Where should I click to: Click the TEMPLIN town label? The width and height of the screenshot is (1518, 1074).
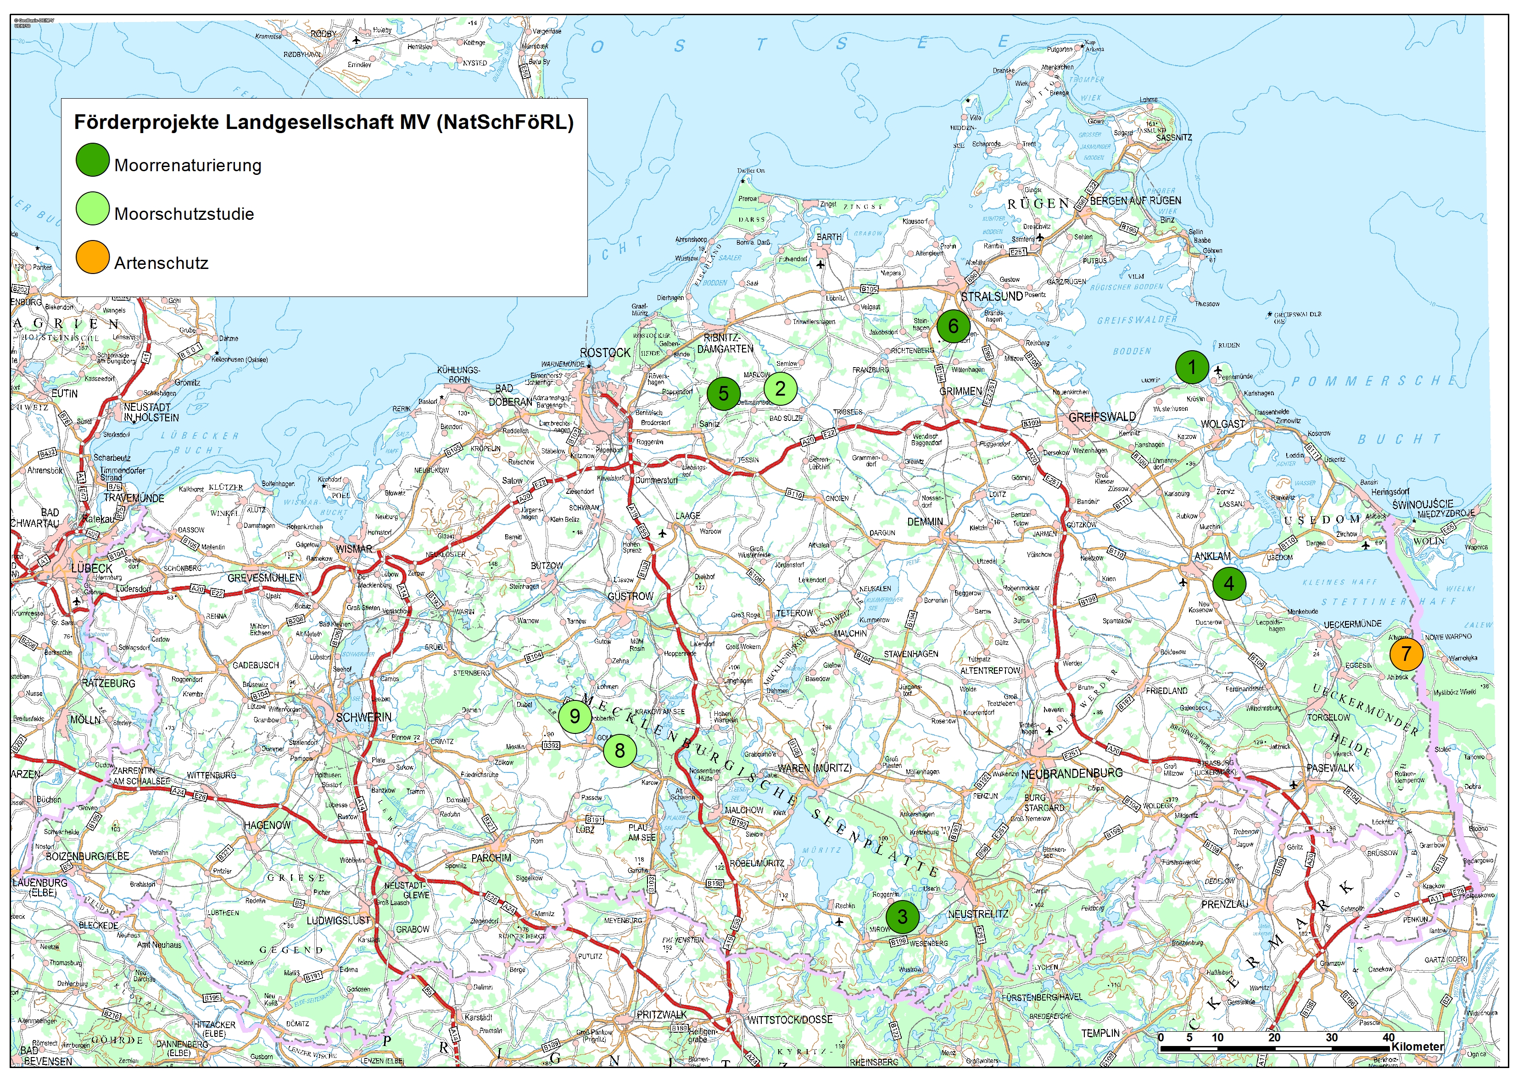1101,1033
